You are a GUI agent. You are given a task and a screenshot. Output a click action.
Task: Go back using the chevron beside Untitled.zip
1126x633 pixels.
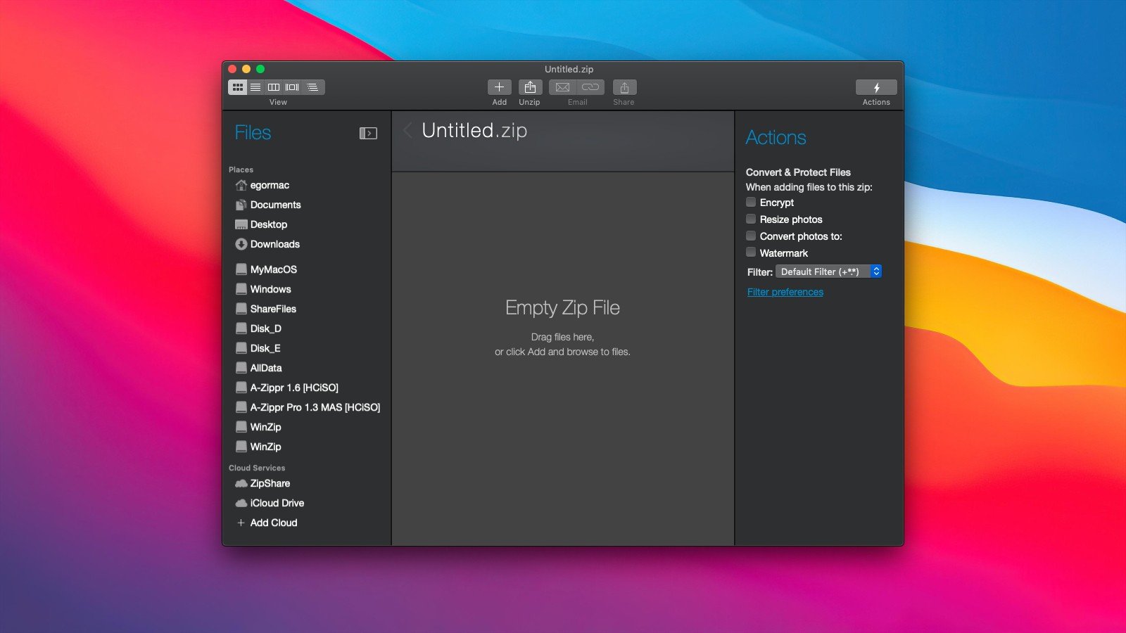coord(407,130)
